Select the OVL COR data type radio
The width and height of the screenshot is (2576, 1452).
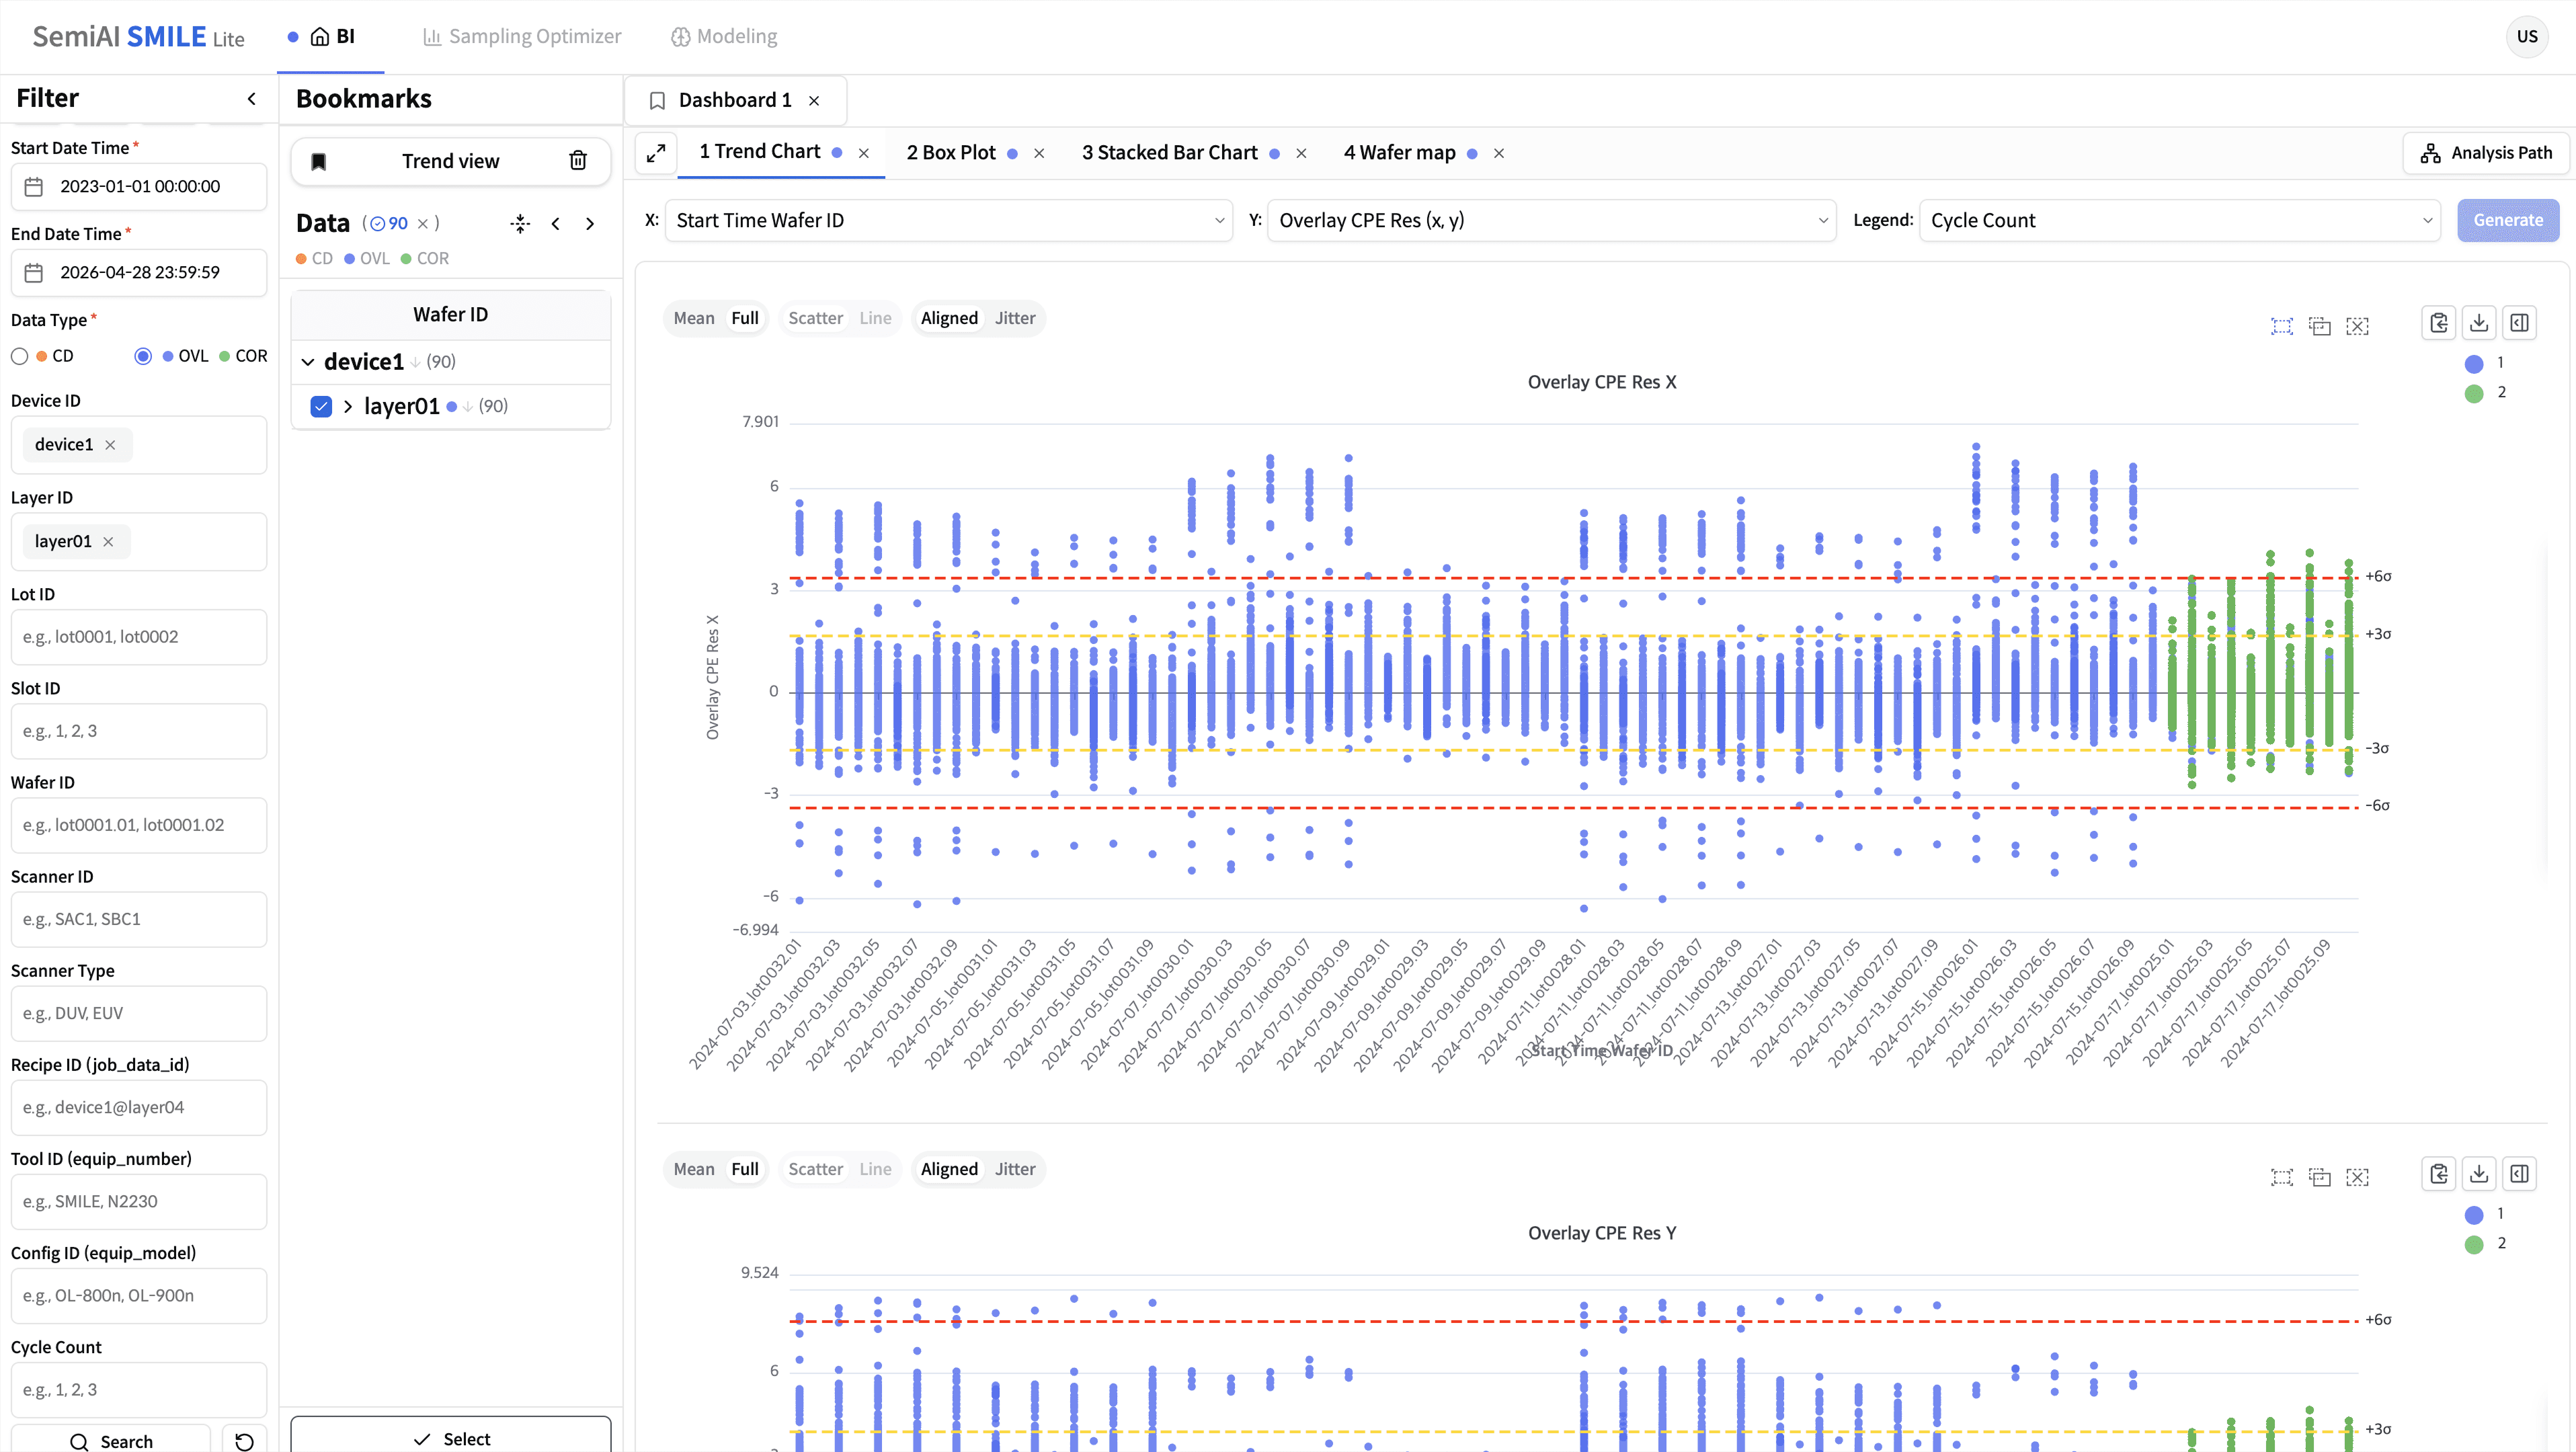tap(143, 356)
